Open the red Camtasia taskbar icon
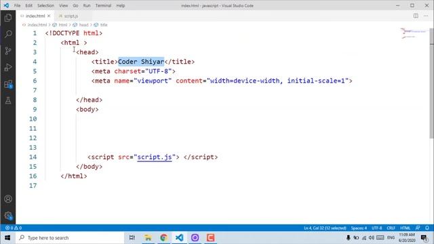 210,238
